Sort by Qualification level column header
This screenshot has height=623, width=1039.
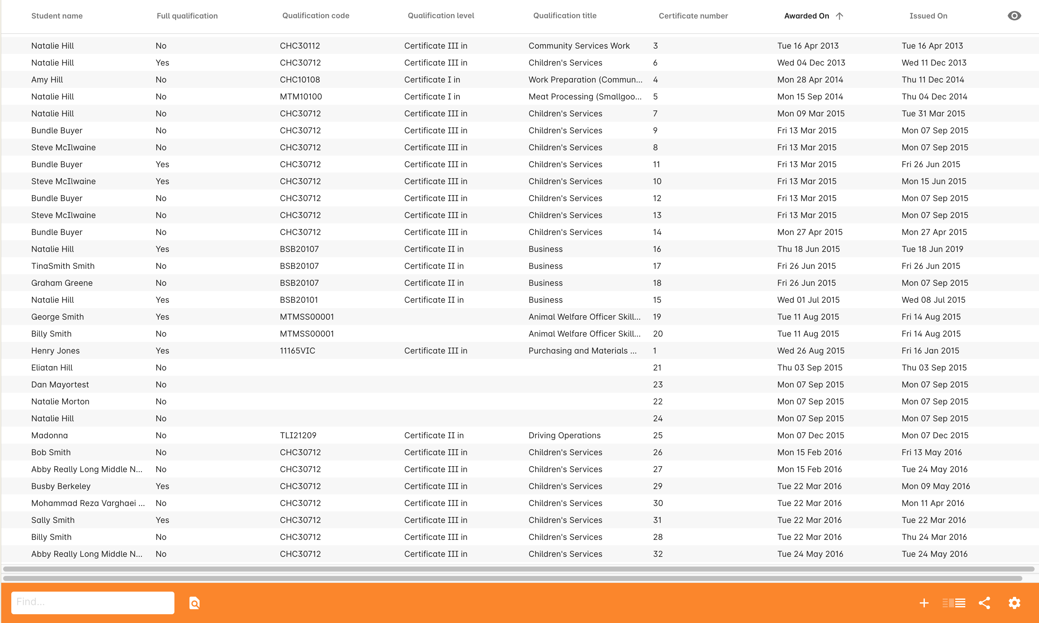(x=441, y=16)
